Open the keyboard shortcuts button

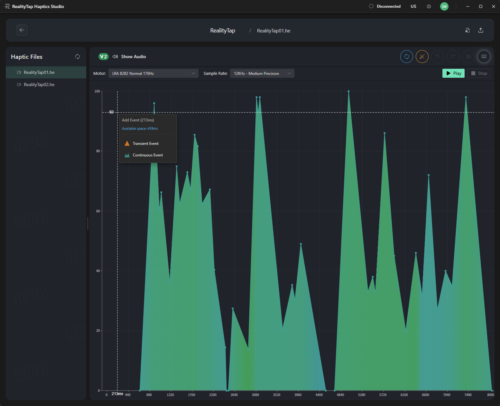484,57
